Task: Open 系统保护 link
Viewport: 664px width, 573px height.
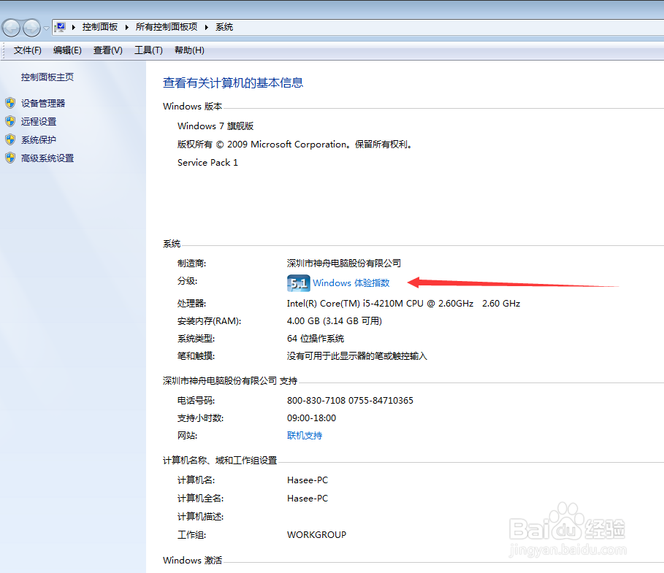Action: [39, 139]
